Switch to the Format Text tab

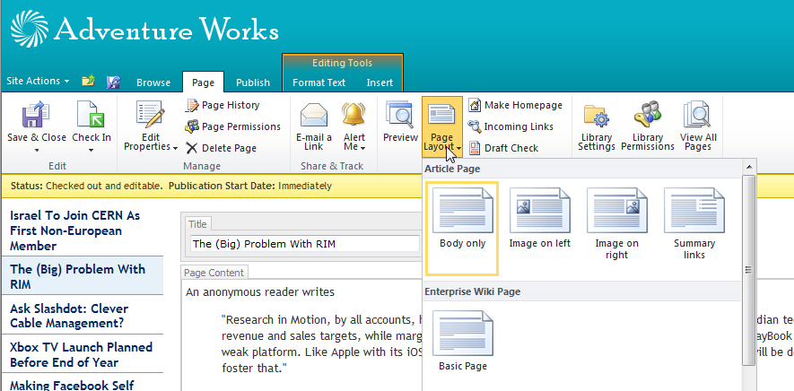point(319,83)
